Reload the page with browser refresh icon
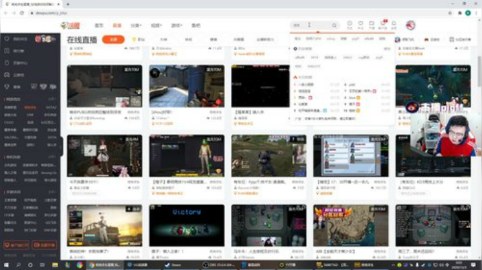482x270 pixels. (22, 13)
